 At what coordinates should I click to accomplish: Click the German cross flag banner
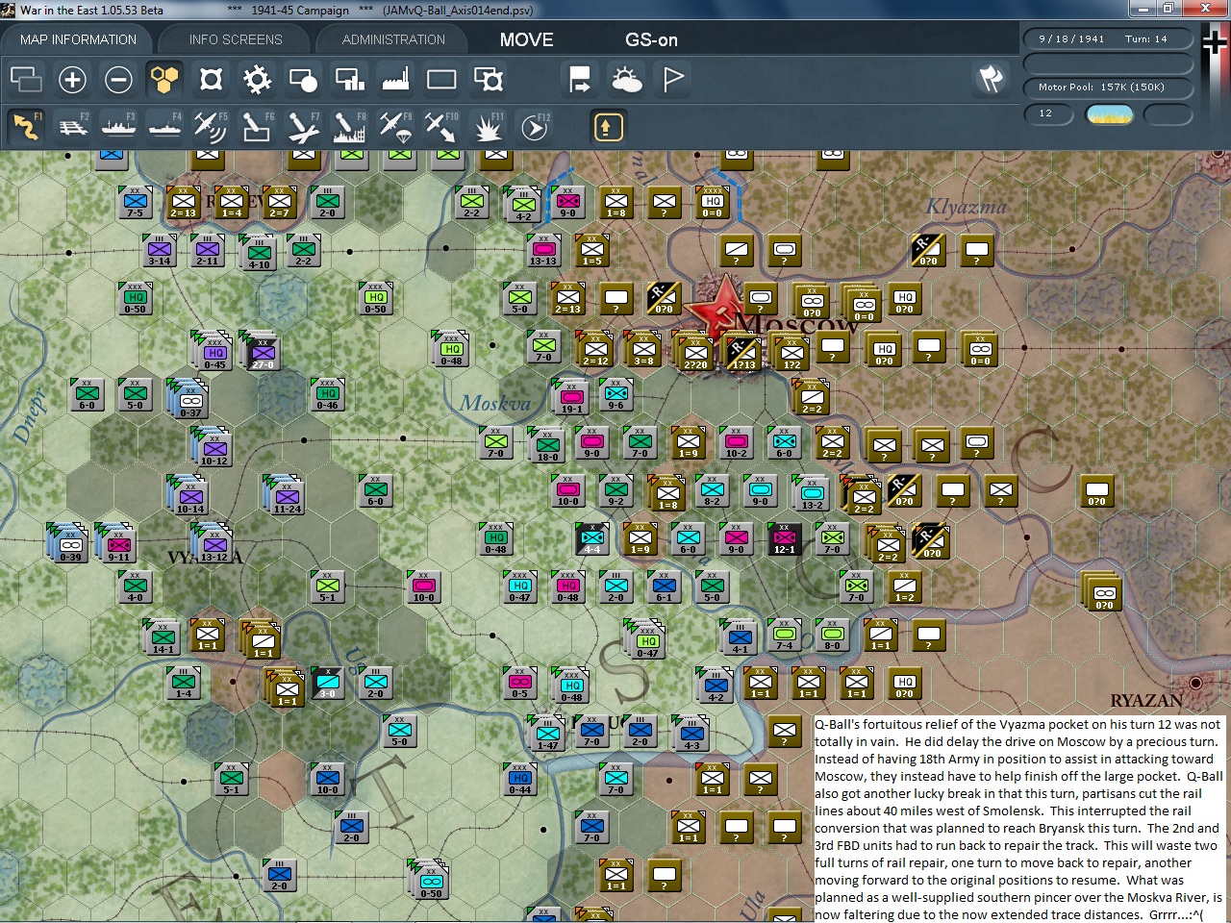1214,72
